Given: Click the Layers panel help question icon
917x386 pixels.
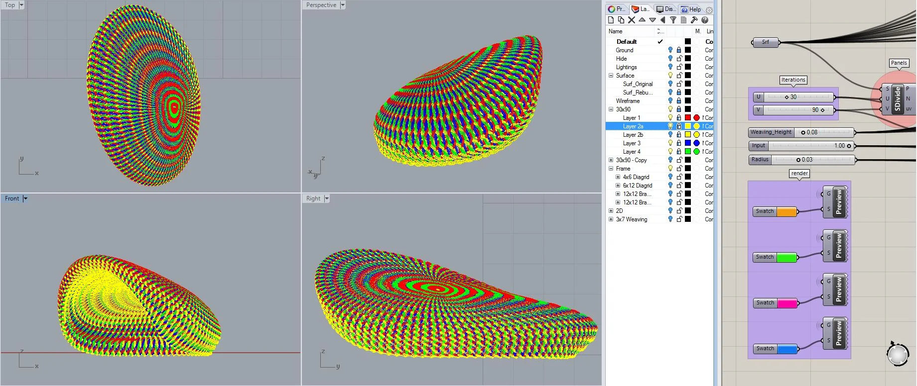Looking at the screenshot, I should coord(704,20).
